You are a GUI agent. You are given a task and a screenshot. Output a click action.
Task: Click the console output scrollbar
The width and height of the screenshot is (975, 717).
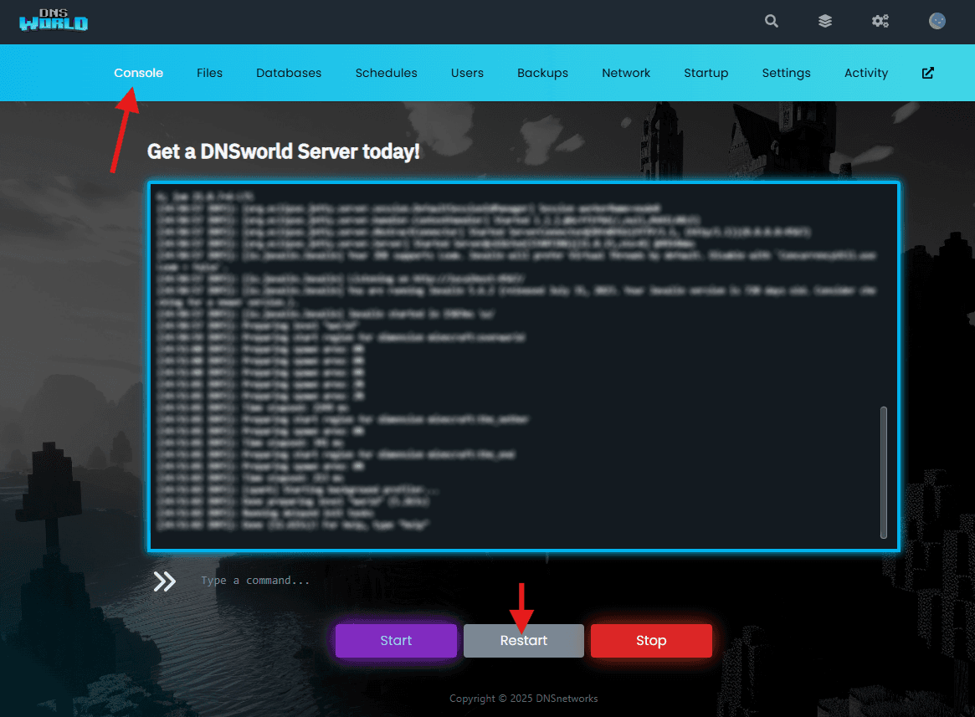883,473
